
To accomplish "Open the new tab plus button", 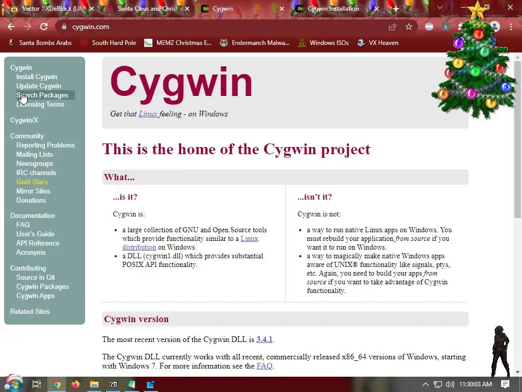I will coord(396,9).
